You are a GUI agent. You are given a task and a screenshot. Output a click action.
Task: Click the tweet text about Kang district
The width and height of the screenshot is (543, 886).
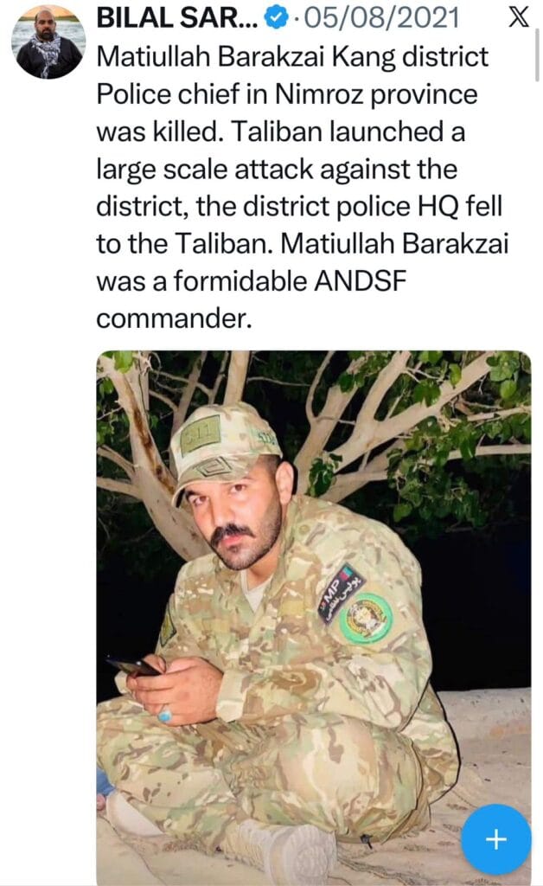tap(302, 188)
